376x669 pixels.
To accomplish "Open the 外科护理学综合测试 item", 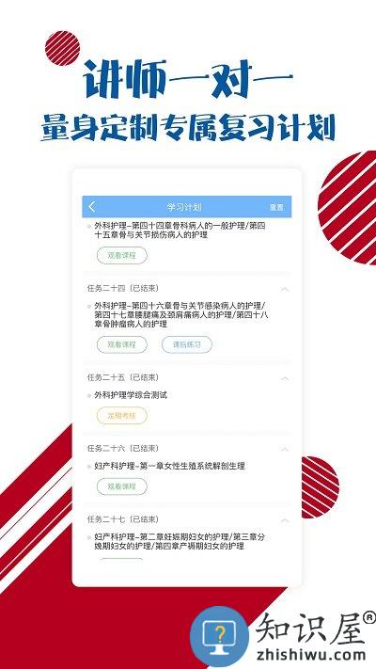I will click(131, 395).
